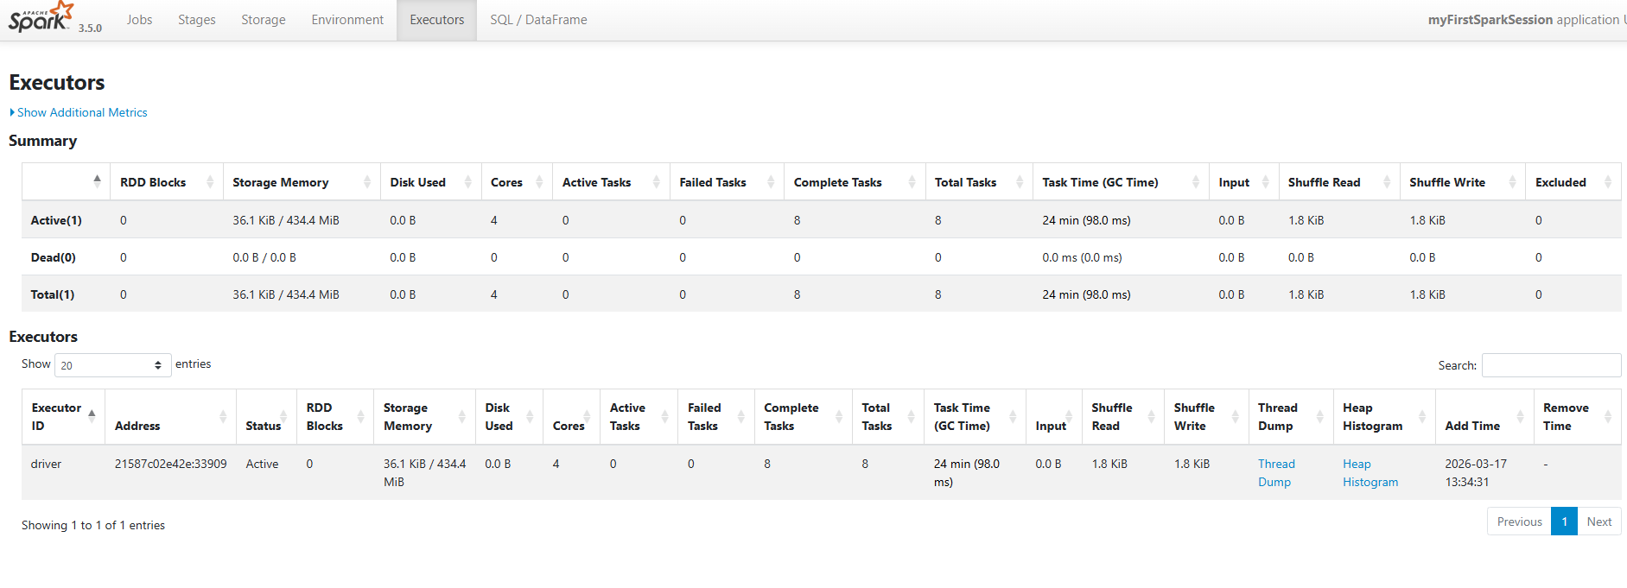Open the Jobs tab
Viewport: 1627px width, 588px height.
[139, 20]
